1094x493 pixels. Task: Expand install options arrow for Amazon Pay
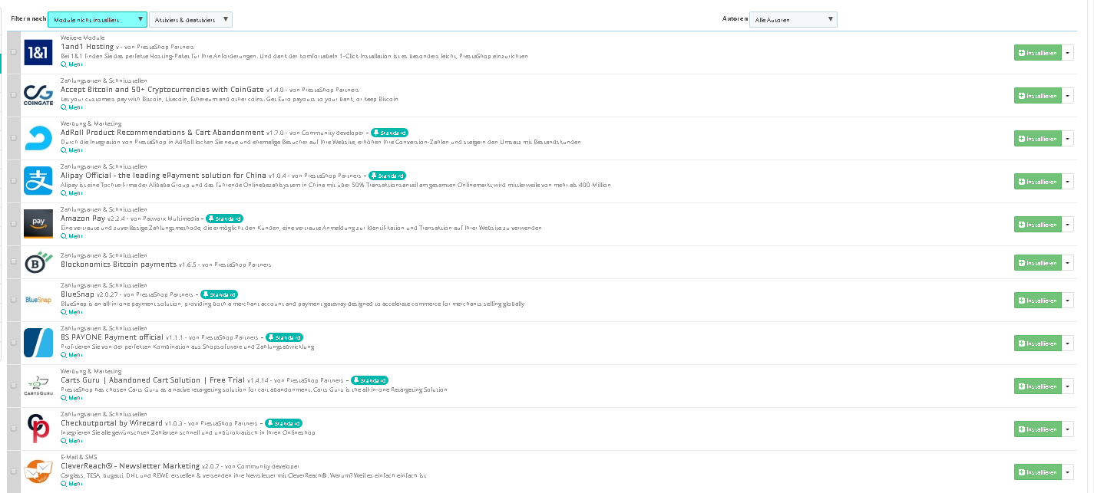(1068, 225)
